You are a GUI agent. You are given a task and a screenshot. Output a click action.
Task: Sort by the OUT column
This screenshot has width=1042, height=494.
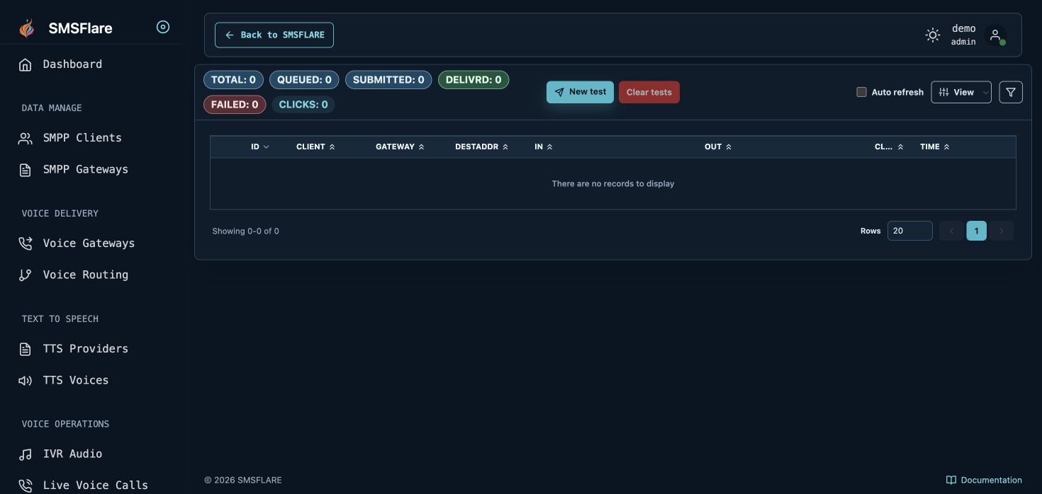pos(718,147)
